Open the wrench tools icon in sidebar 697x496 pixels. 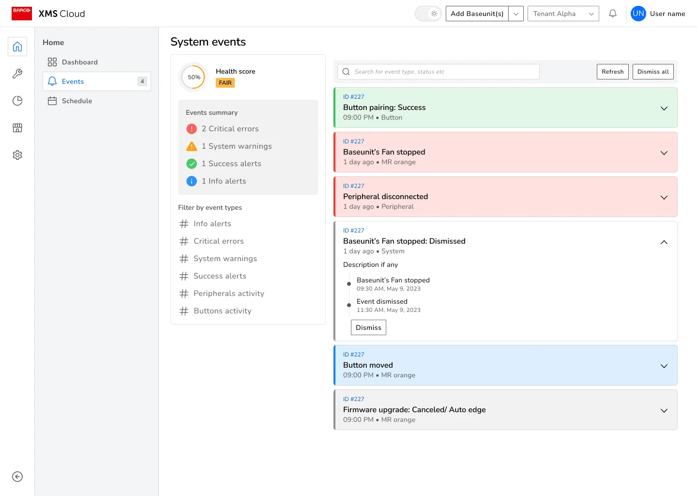pos(17,74)
